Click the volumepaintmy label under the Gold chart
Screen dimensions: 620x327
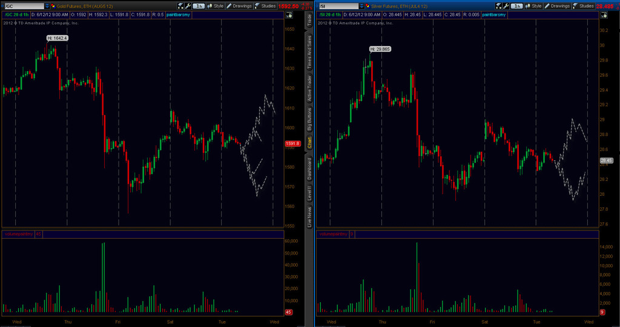click(18, 234)
